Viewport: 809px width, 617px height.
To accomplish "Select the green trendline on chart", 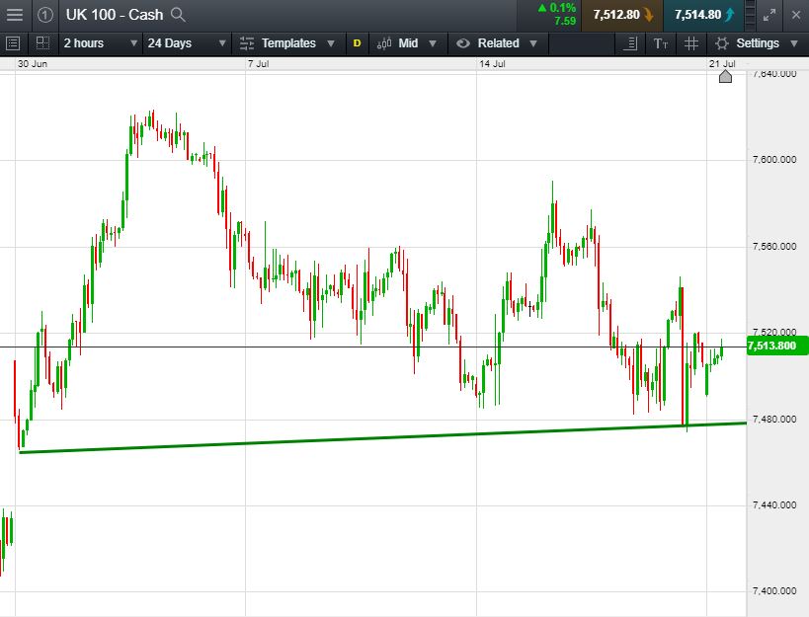I will point(395,438).
